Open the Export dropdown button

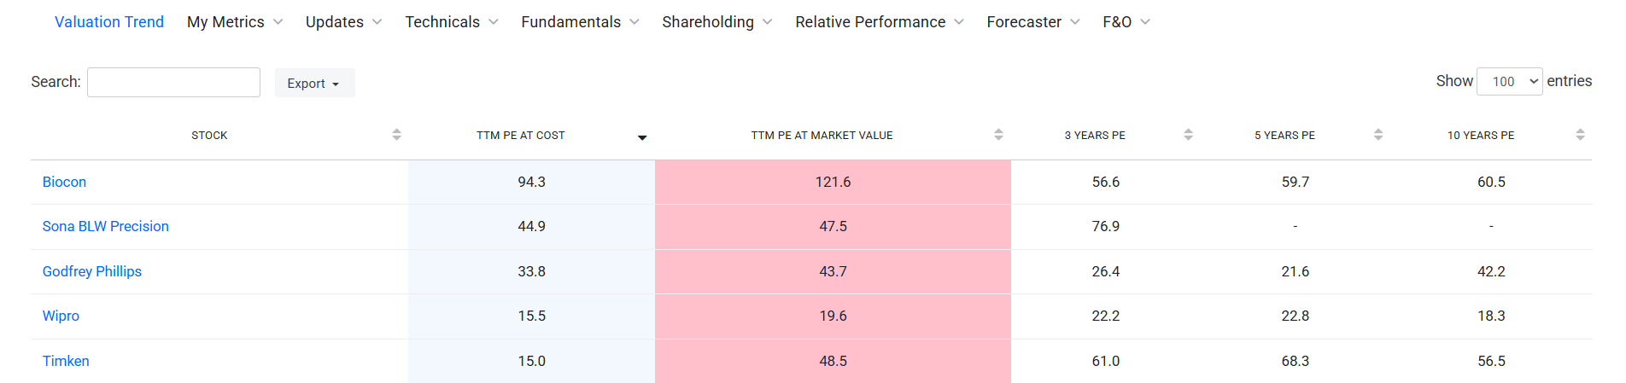click(x=314, y=83)
